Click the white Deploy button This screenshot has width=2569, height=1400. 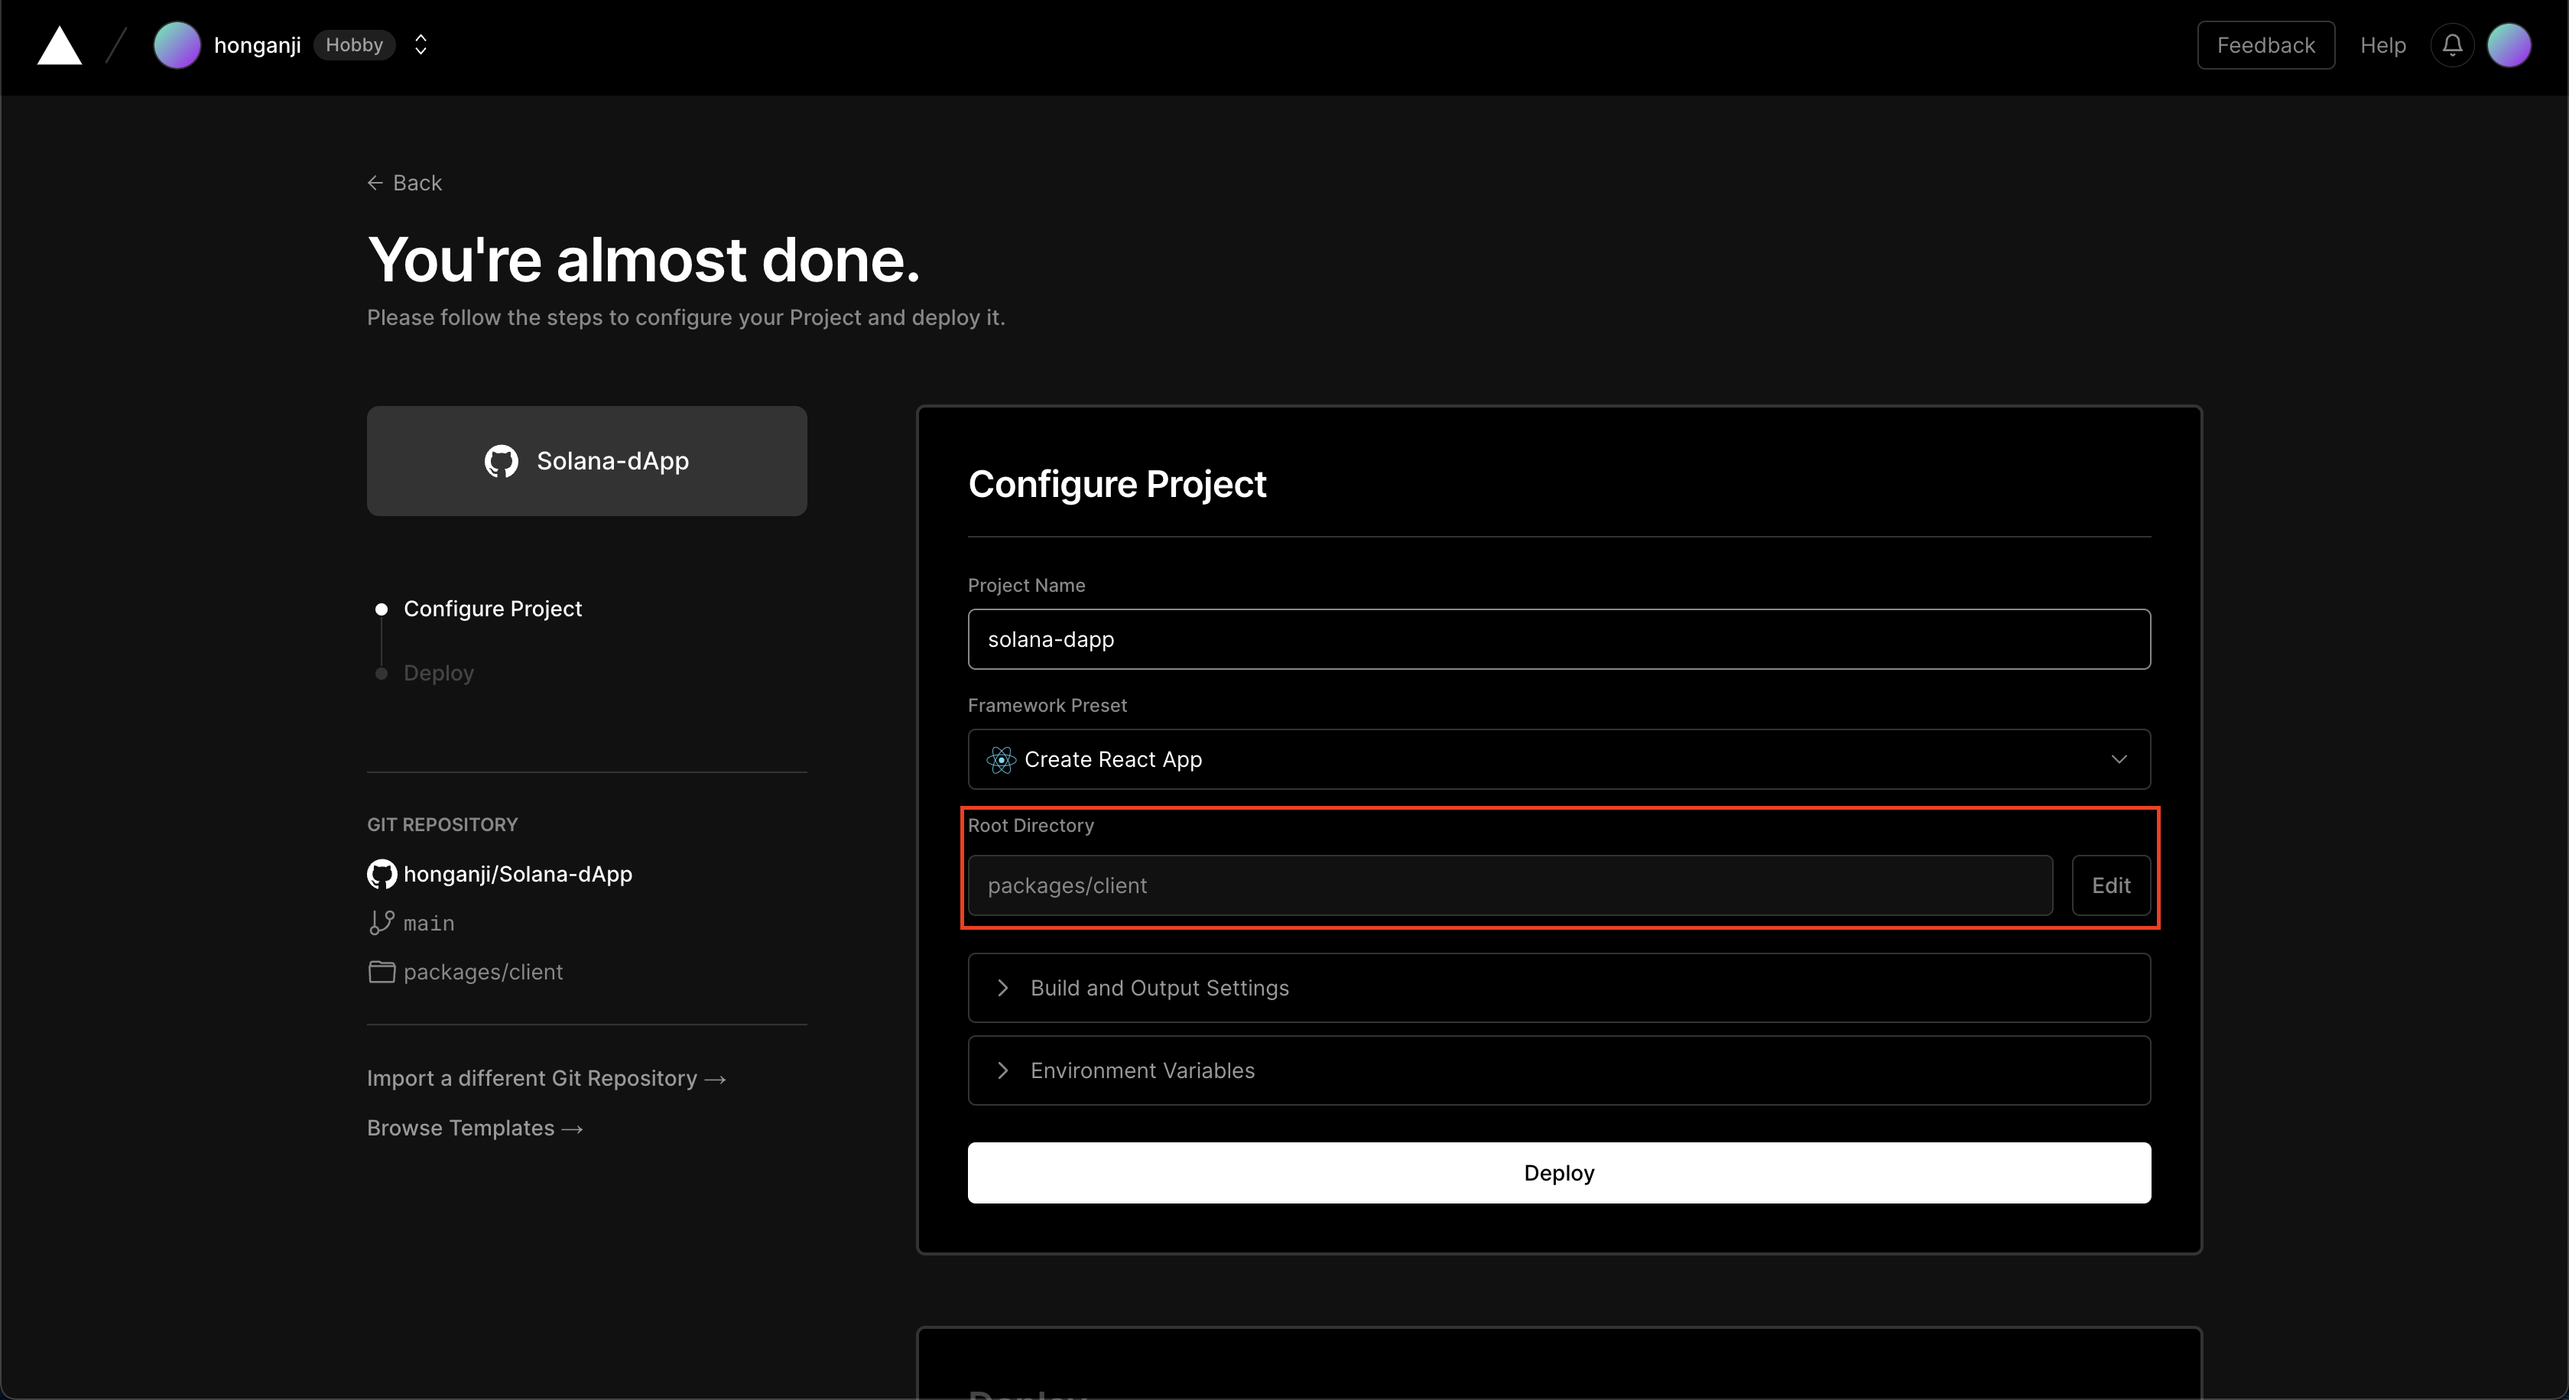pos(1559,1173)
